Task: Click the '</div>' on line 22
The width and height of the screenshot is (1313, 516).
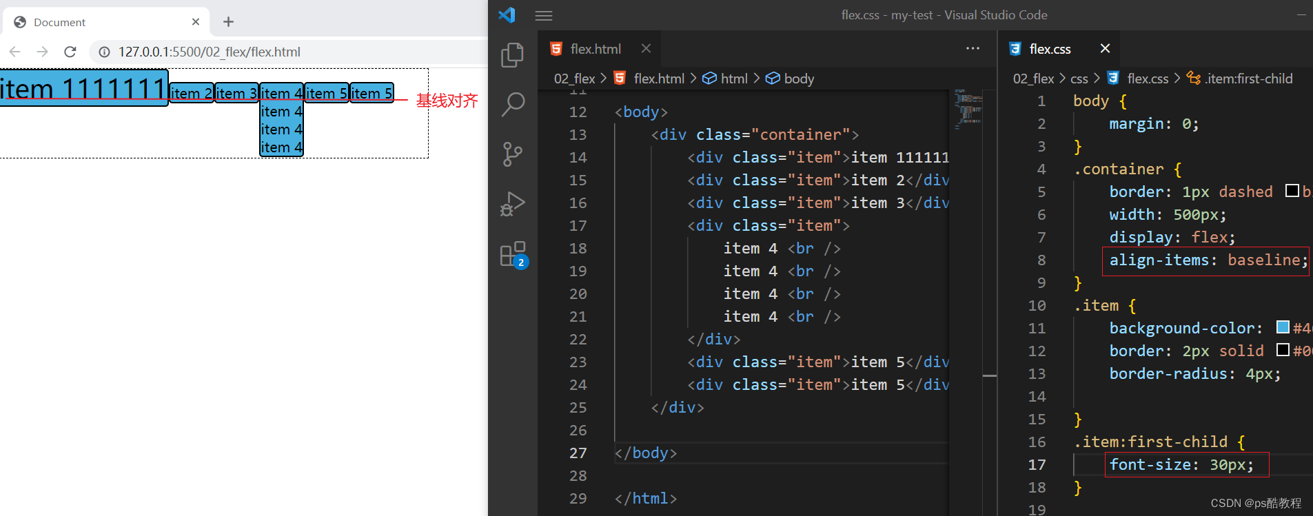Action: click(713, 339)
